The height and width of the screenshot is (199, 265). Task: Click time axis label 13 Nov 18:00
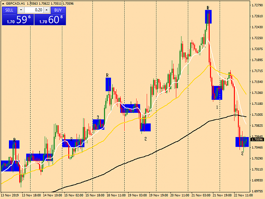click(31, 195)
